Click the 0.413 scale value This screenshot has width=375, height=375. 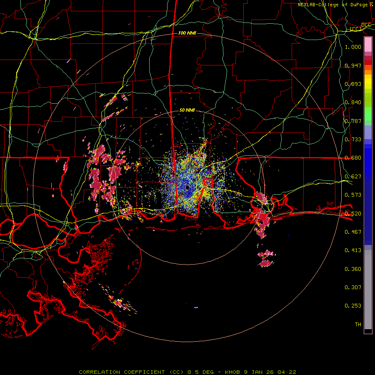(x=353, y=250)
